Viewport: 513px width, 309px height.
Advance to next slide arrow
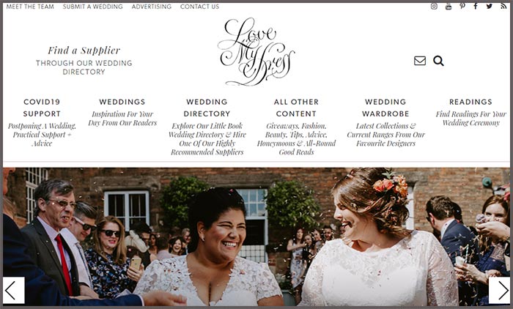tap(499, 290)
